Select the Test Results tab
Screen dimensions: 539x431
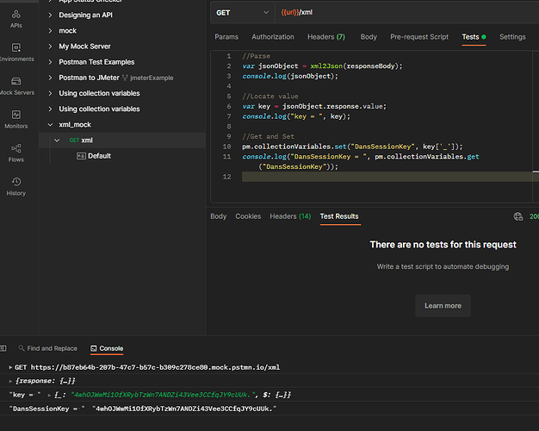[339, 216]
